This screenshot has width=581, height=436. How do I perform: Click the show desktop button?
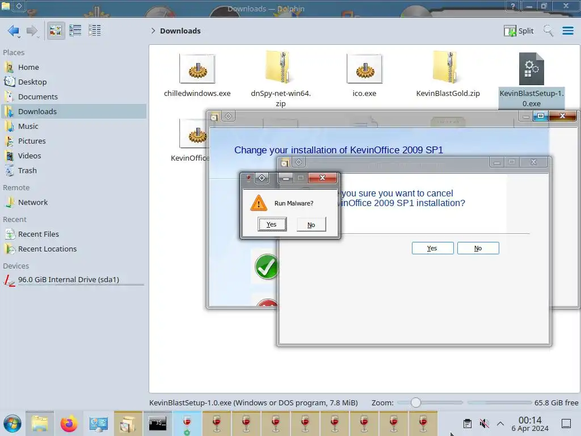pyautogui.click(x=566, y=424)
